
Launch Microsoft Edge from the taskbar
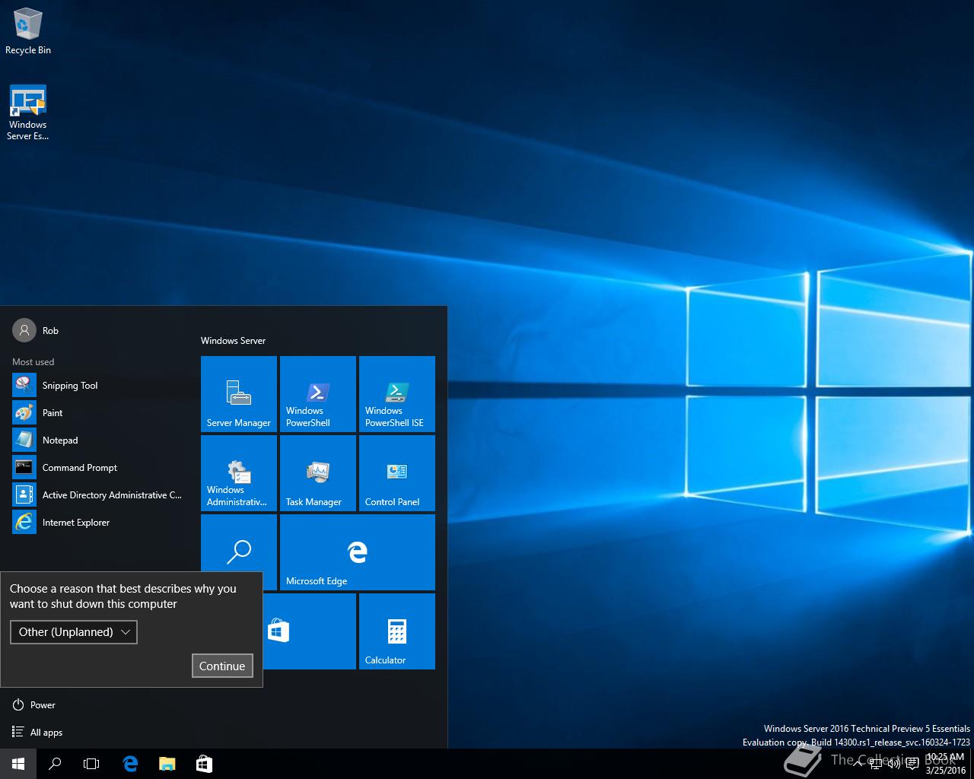pos(130,764)
